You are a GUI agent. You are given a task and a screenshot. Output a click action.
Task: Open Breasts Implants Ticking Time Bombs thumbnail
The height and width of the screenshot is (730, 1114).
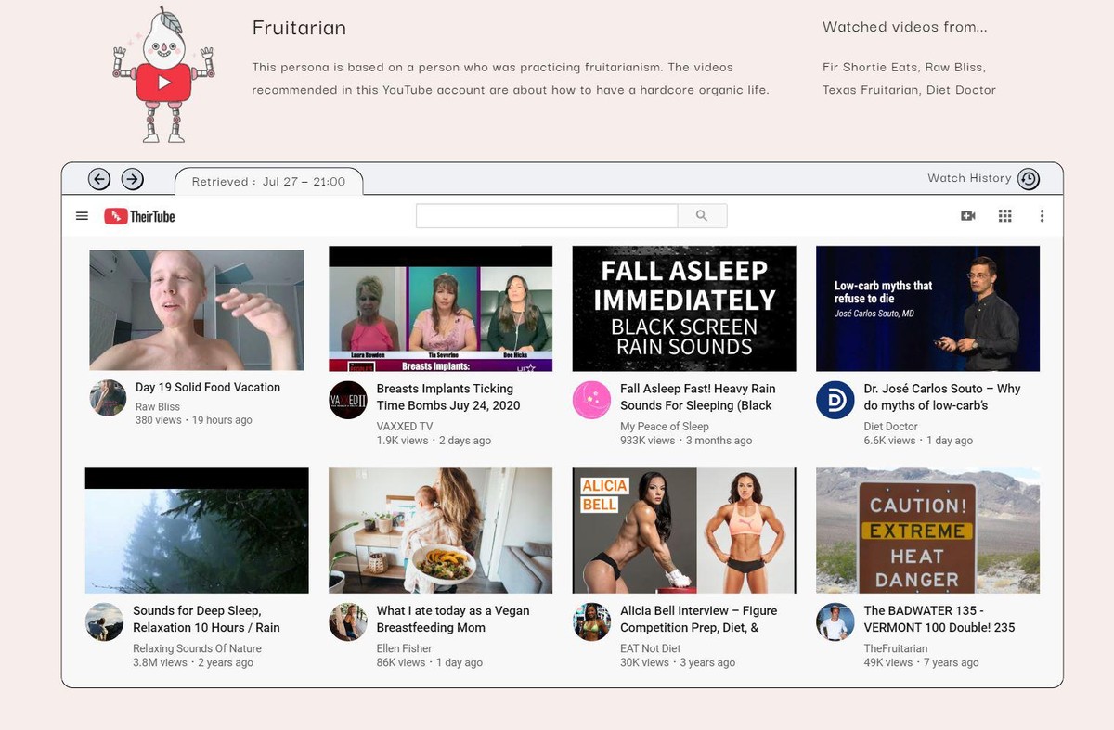click(441, 309)
